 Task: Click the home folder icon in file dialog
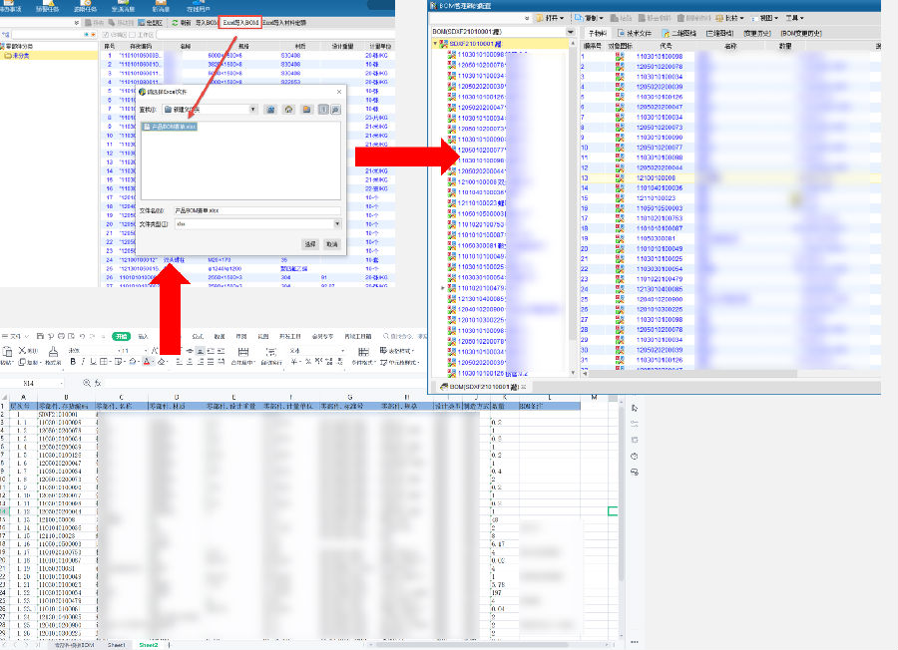click(287, 109)
